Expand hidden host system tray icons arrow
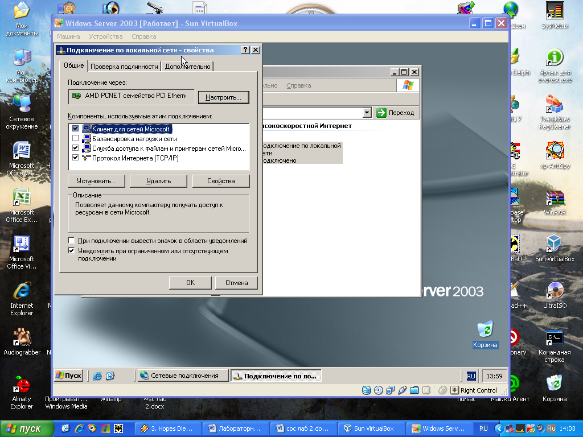The height and width of the screenshot is (437, 583). (x=499, y=428)
